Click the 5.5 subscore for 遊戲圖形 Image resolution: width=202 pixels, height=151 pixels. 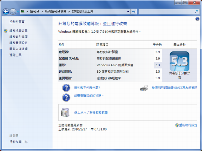(158, 72)
